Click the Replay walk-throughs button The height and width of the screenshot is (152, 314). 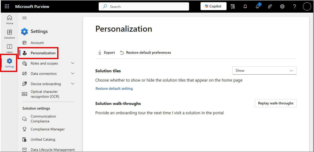coord(276,103)
